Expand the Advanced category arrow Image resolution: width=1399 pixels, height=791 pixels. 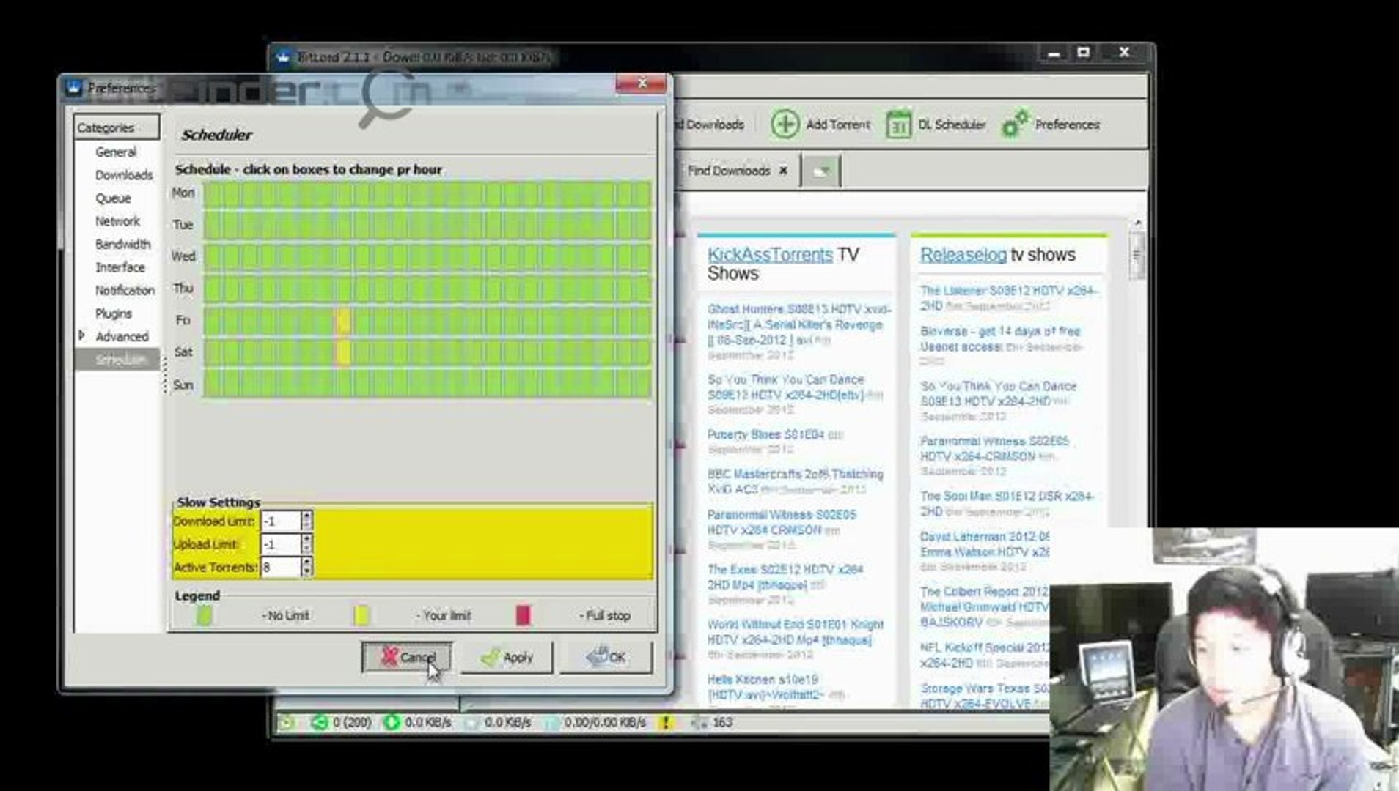click(x=82, y=335)
